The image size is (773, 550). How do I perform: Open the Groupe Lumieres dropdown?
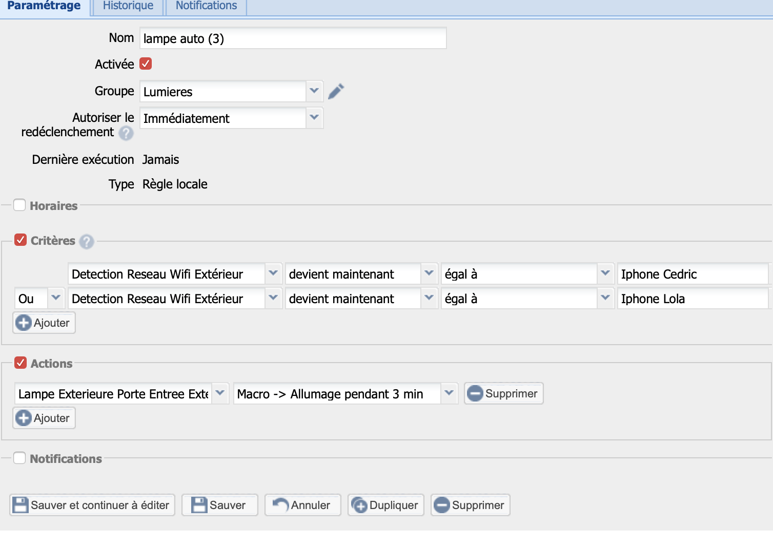[x=314, y=91]
